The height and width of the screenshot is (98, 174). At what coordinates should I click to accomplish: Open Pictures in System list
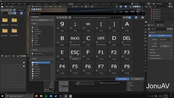36,38
